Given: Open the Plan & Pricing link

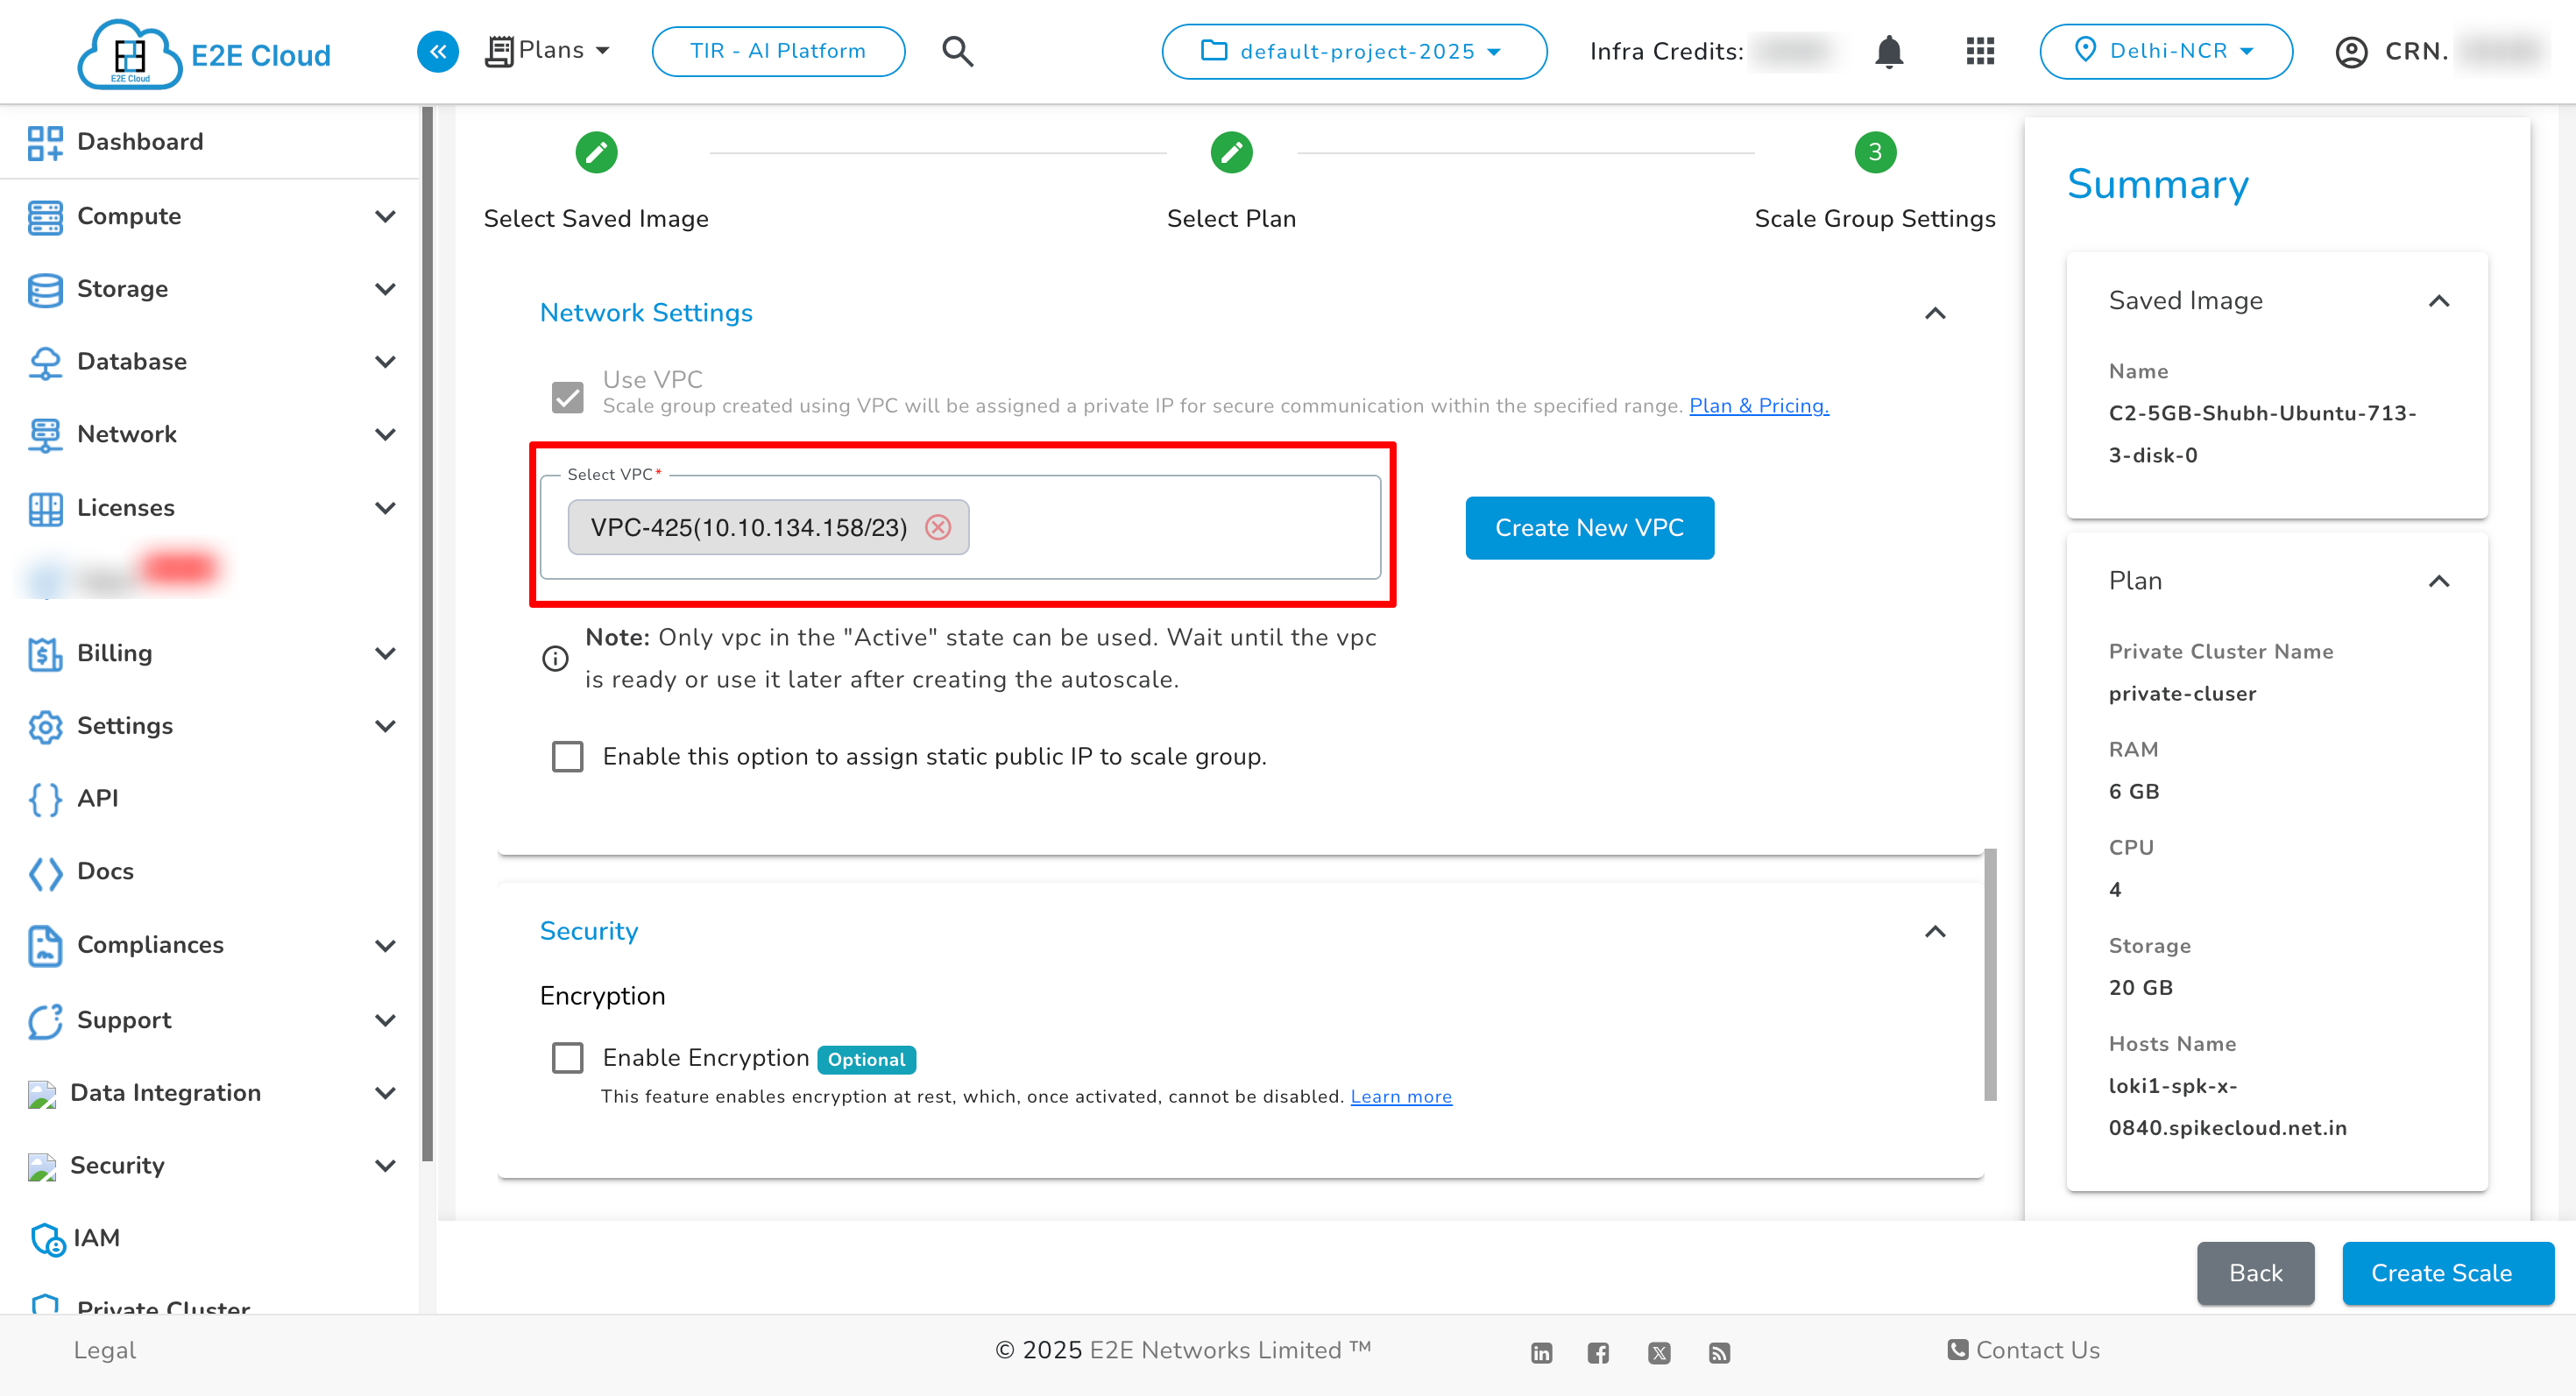Looking at the screenshot, I should (1758, 405).
